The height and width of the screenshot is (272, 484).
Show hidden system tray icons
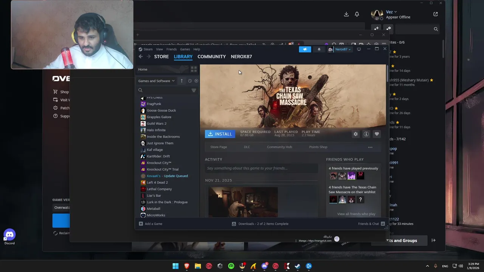coord(427,266)
